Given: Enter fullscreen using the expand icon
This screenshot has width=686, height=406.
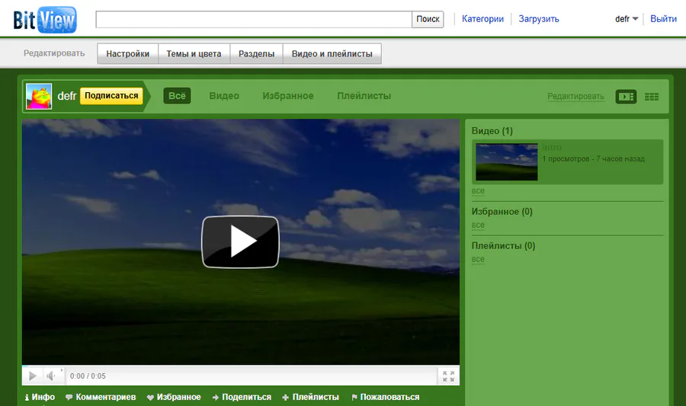Looking at the screenshot, I should tap(448, 376).
